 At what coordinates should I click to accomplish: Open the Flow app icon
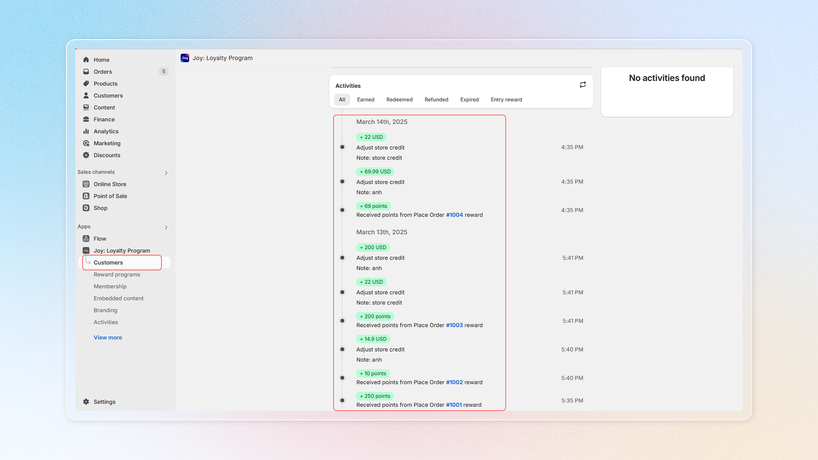click(86, 239)
